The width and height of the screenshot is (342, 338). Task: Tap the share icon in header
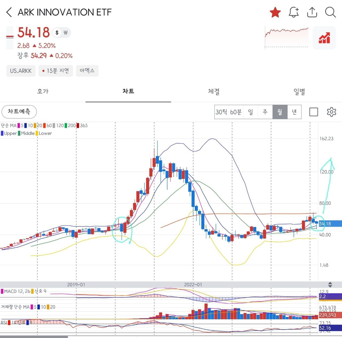point(312,12)
